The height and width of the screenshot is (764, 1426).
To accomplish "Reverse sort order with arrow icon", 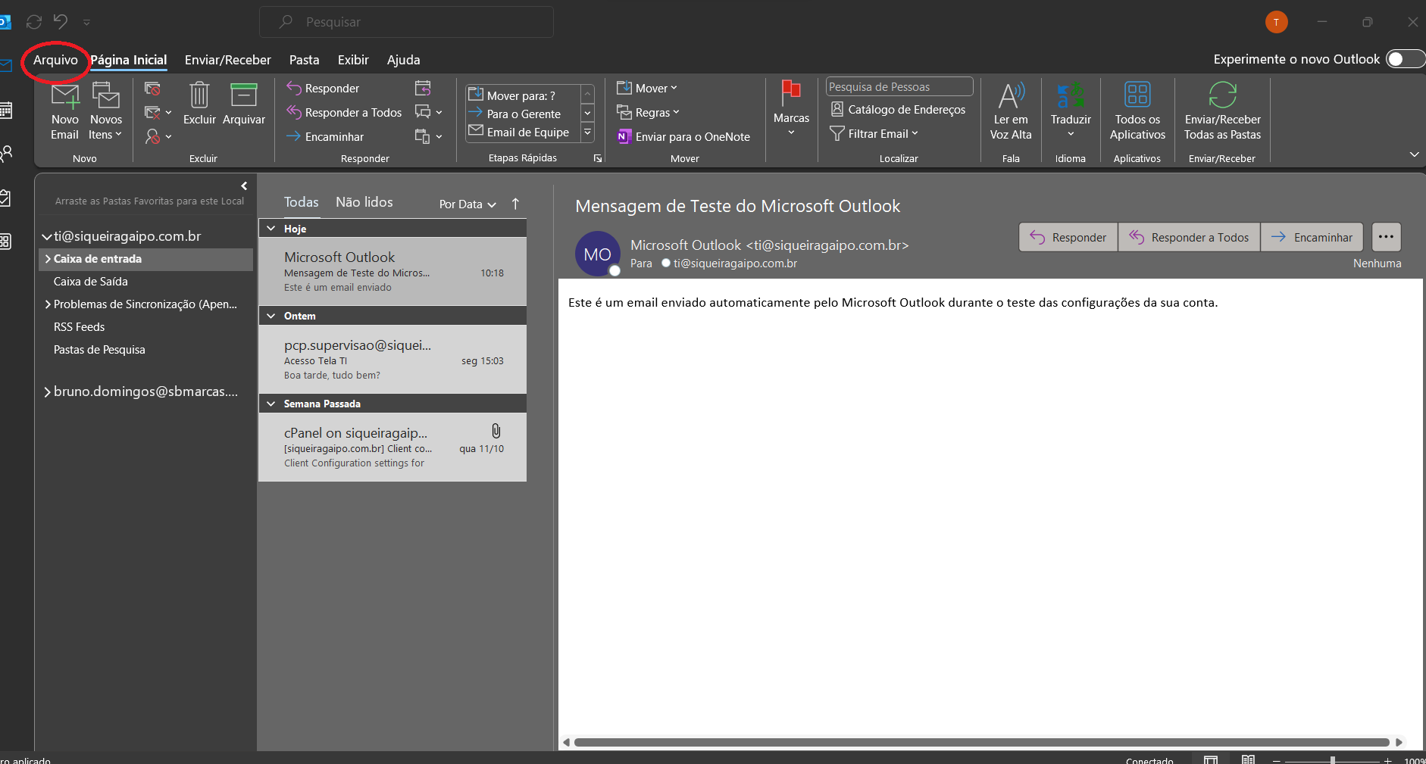I will tap(515, 204).
